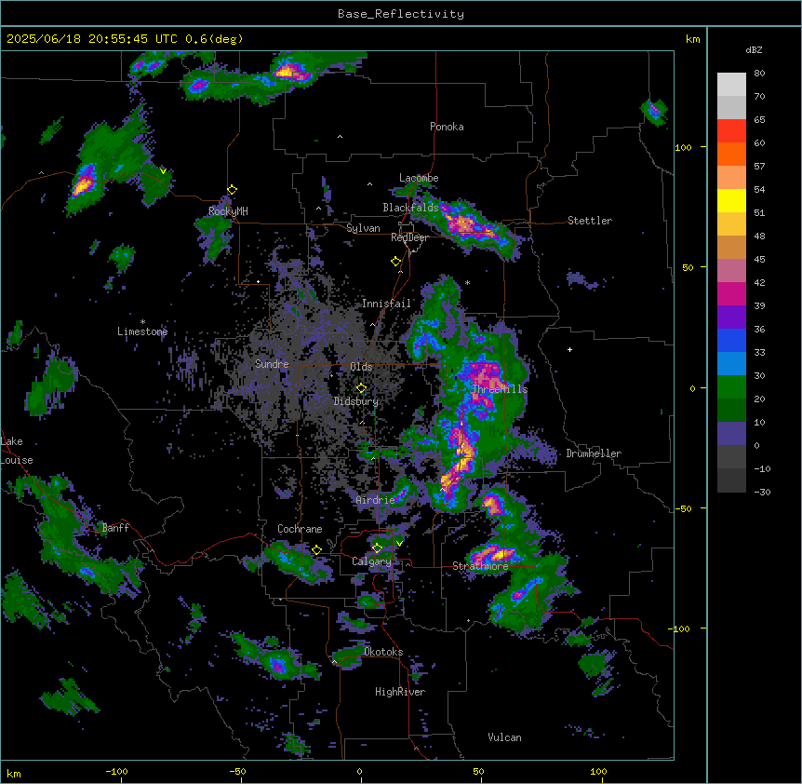Viewport: 802px width, 784px height.
Task: Select the red 65 dBZ legend swatch
Action: [731, 131]
